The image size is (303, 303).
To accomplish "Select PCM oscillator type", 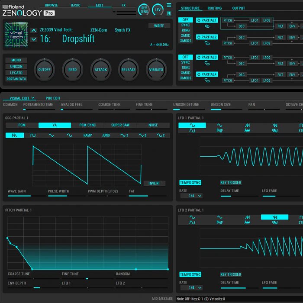I will click(22, 125).
